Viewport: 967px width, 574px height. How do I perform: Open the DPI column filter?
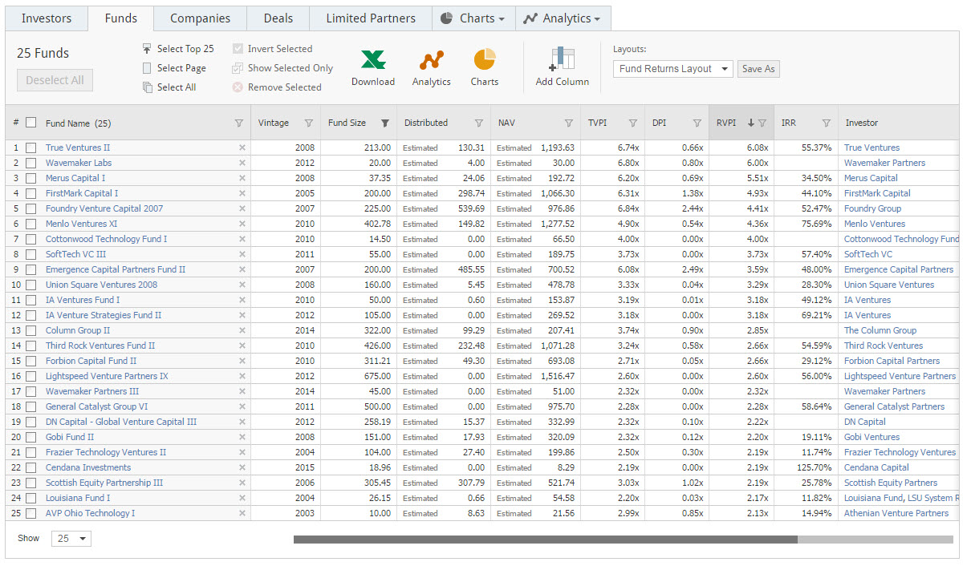click(697, 123)
